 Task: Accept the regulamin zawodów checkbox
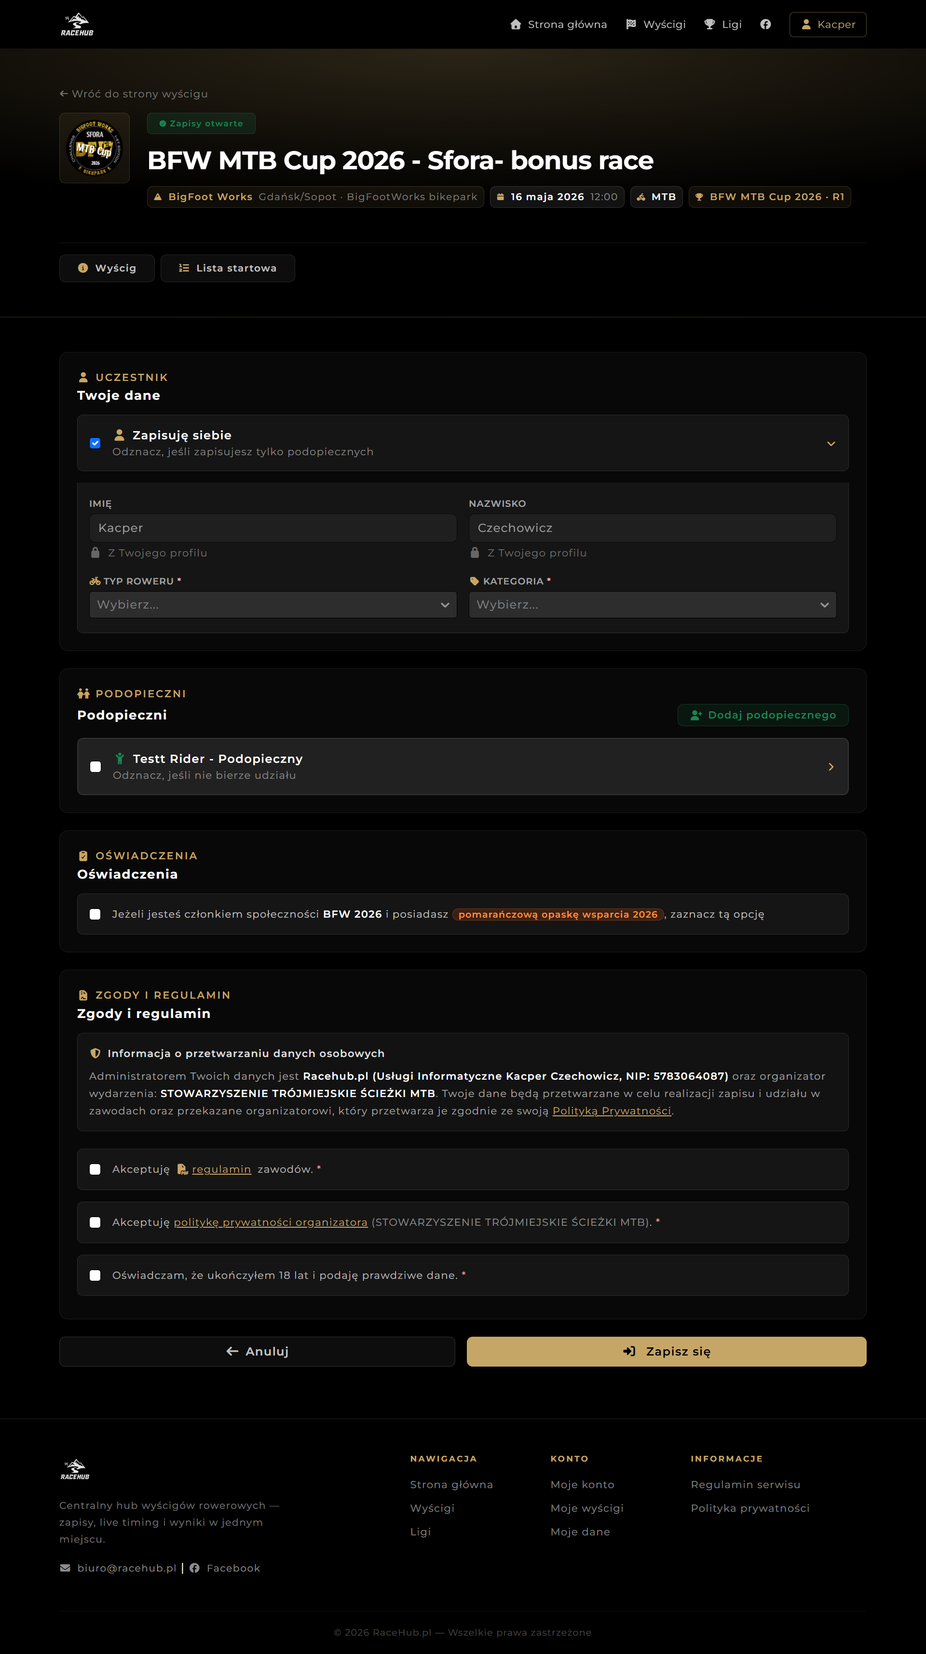[95, 1169]
